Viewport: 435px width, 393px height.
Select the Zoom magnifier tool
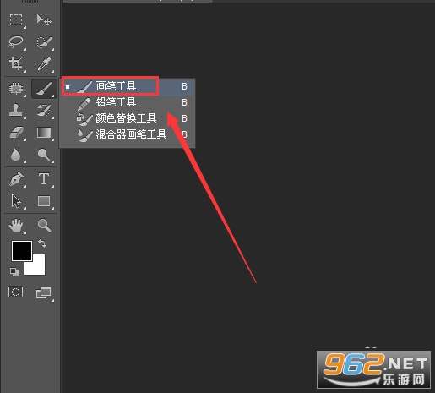tap(44, 226)
